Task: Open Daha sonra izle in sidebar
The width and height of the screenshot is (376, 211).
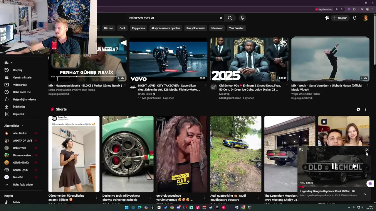Action: point(21,92)
